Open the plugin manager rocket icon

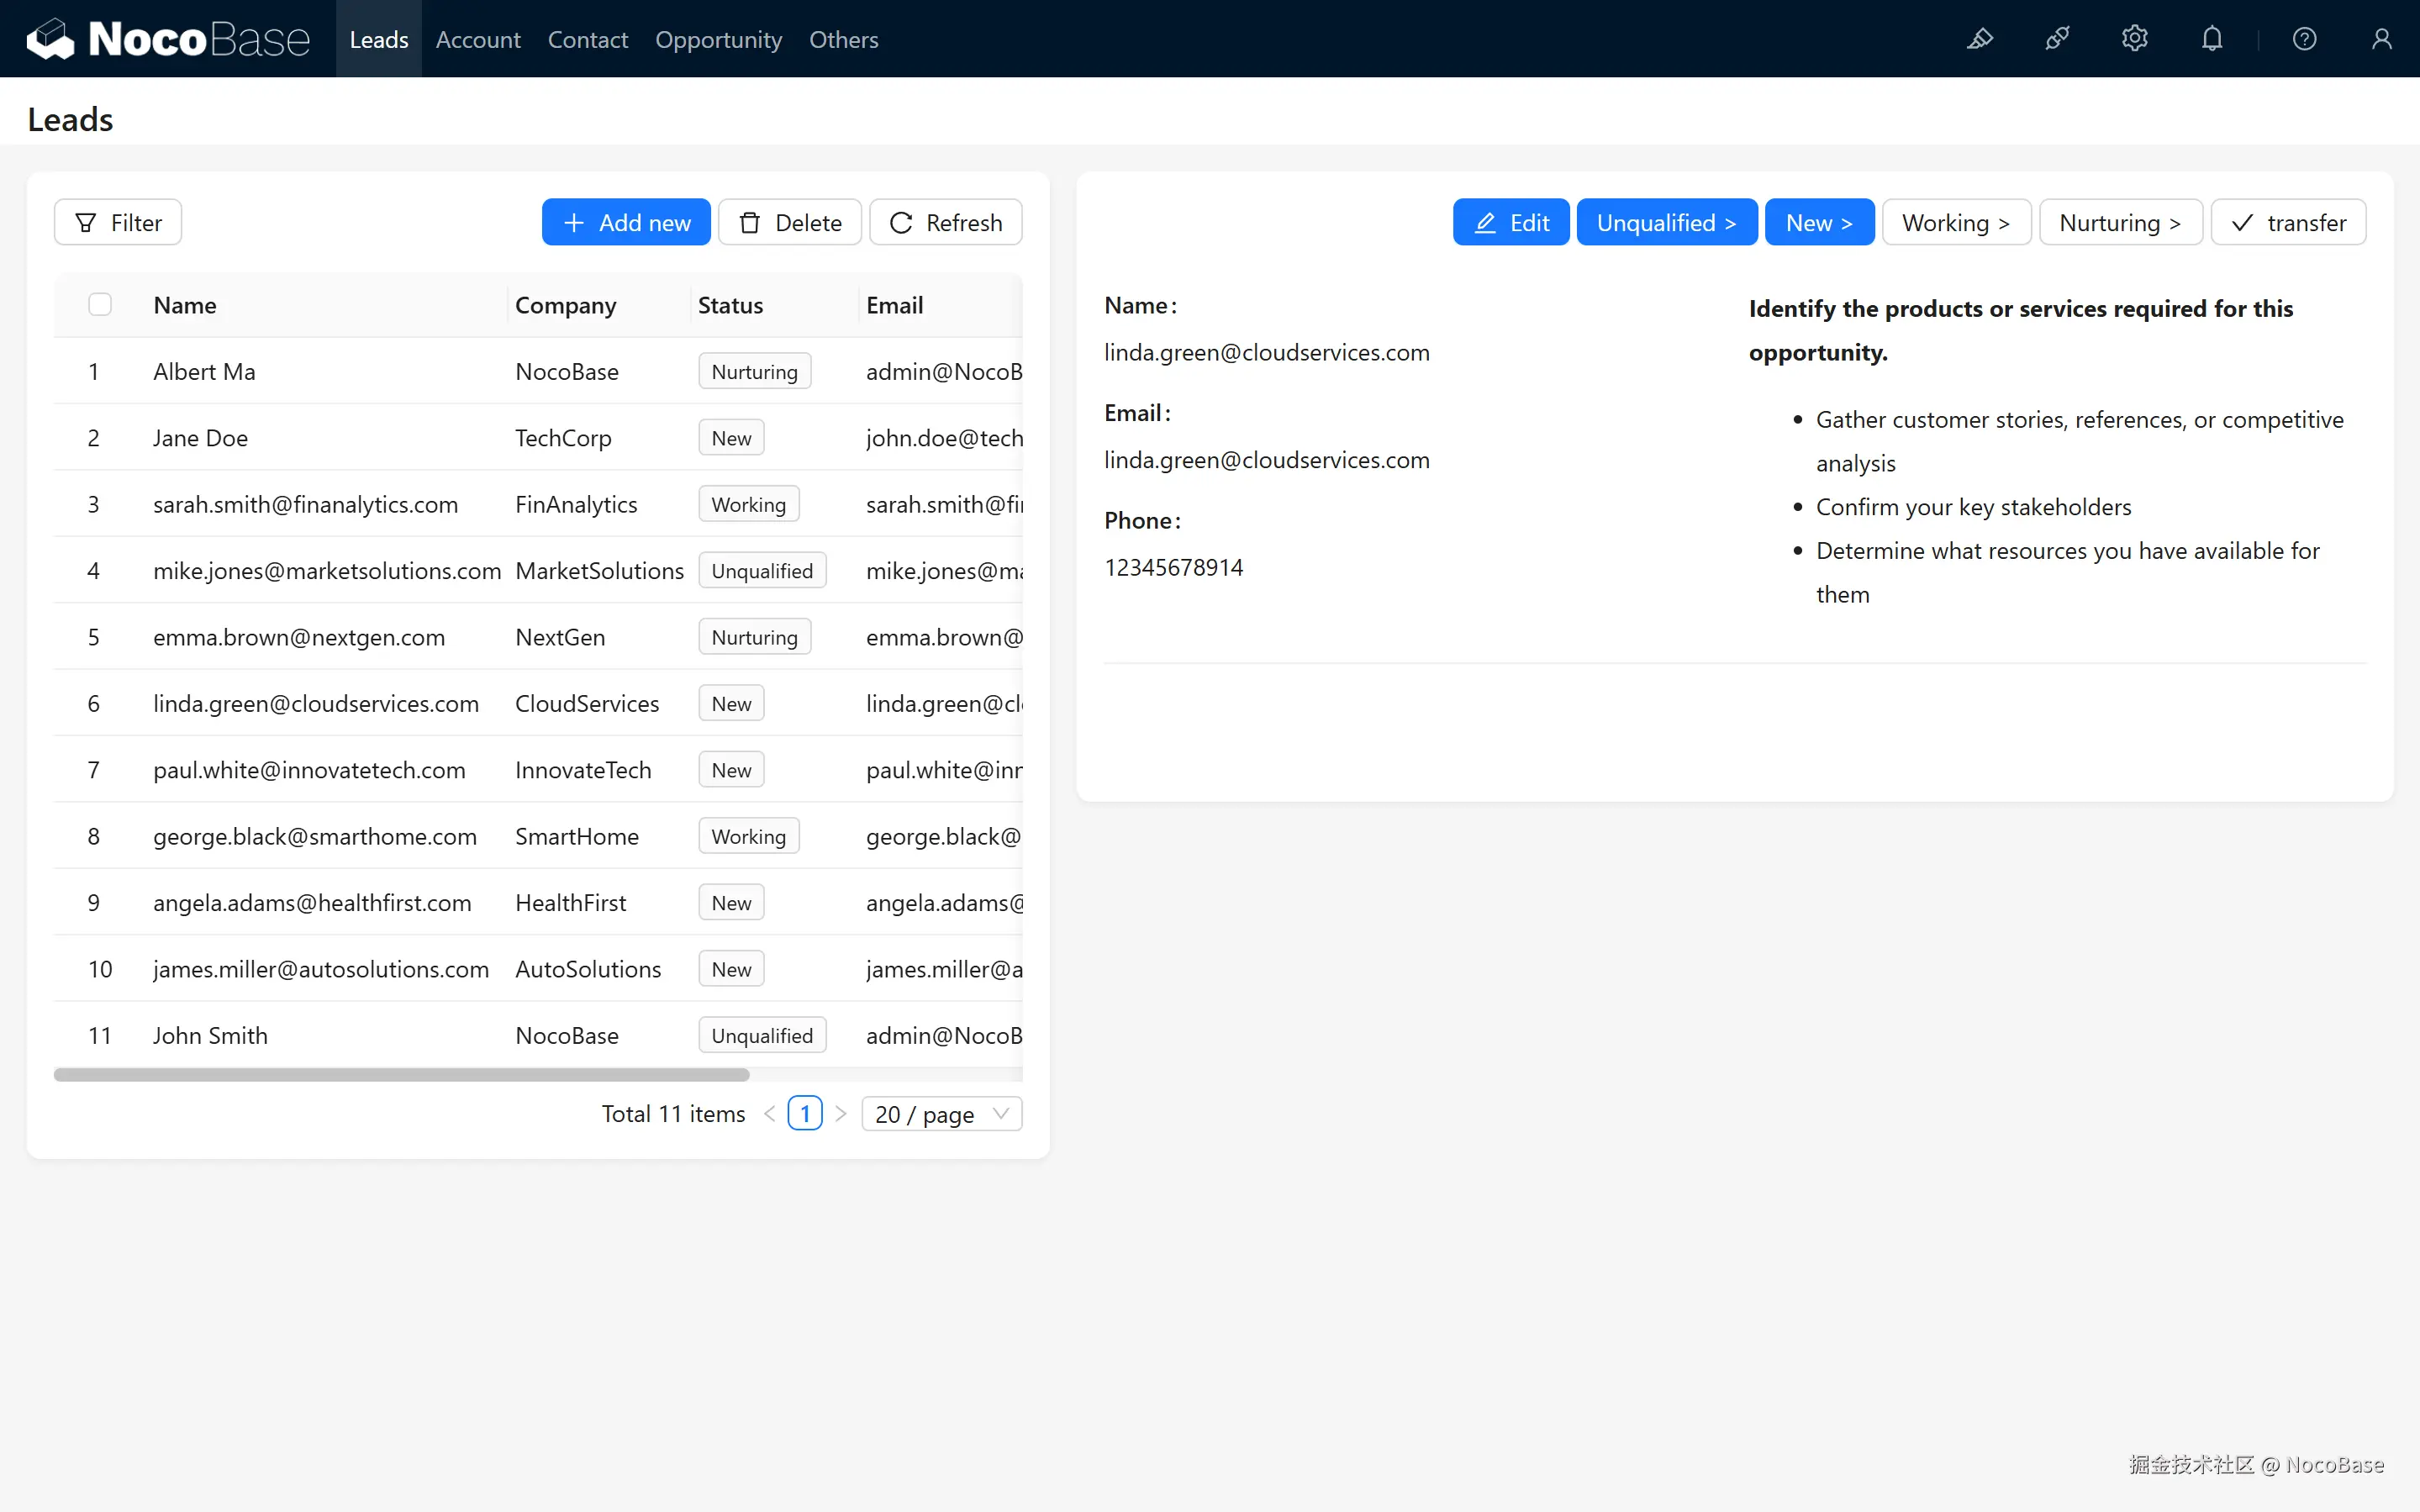[2057, 39]
